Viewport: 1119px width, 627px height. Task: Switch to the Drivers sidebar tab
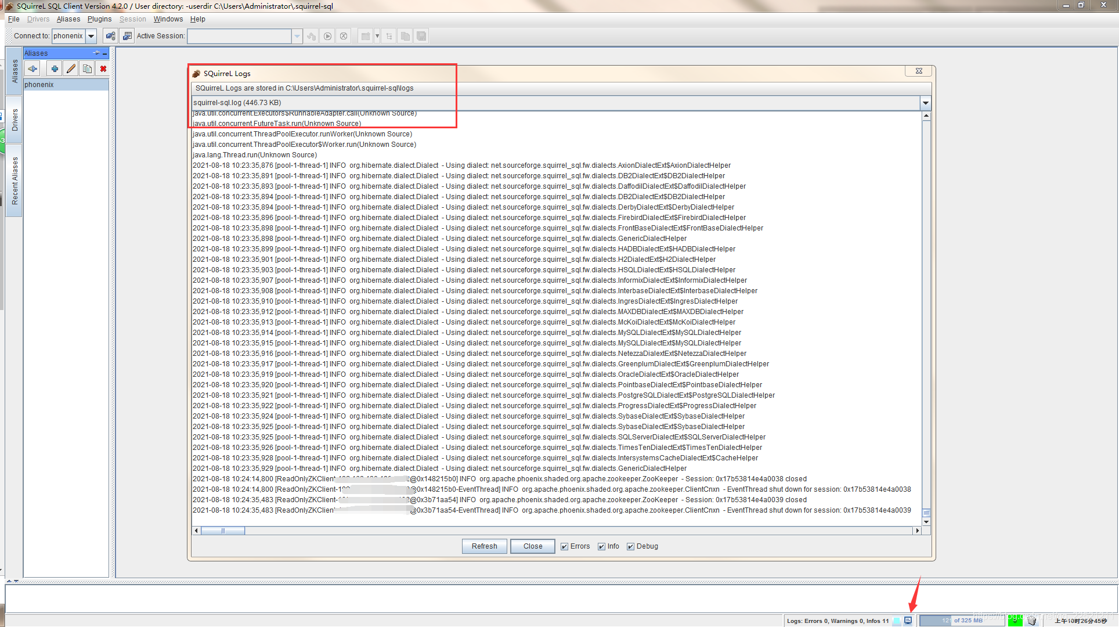pyautogui.click(x=14, y=118)
